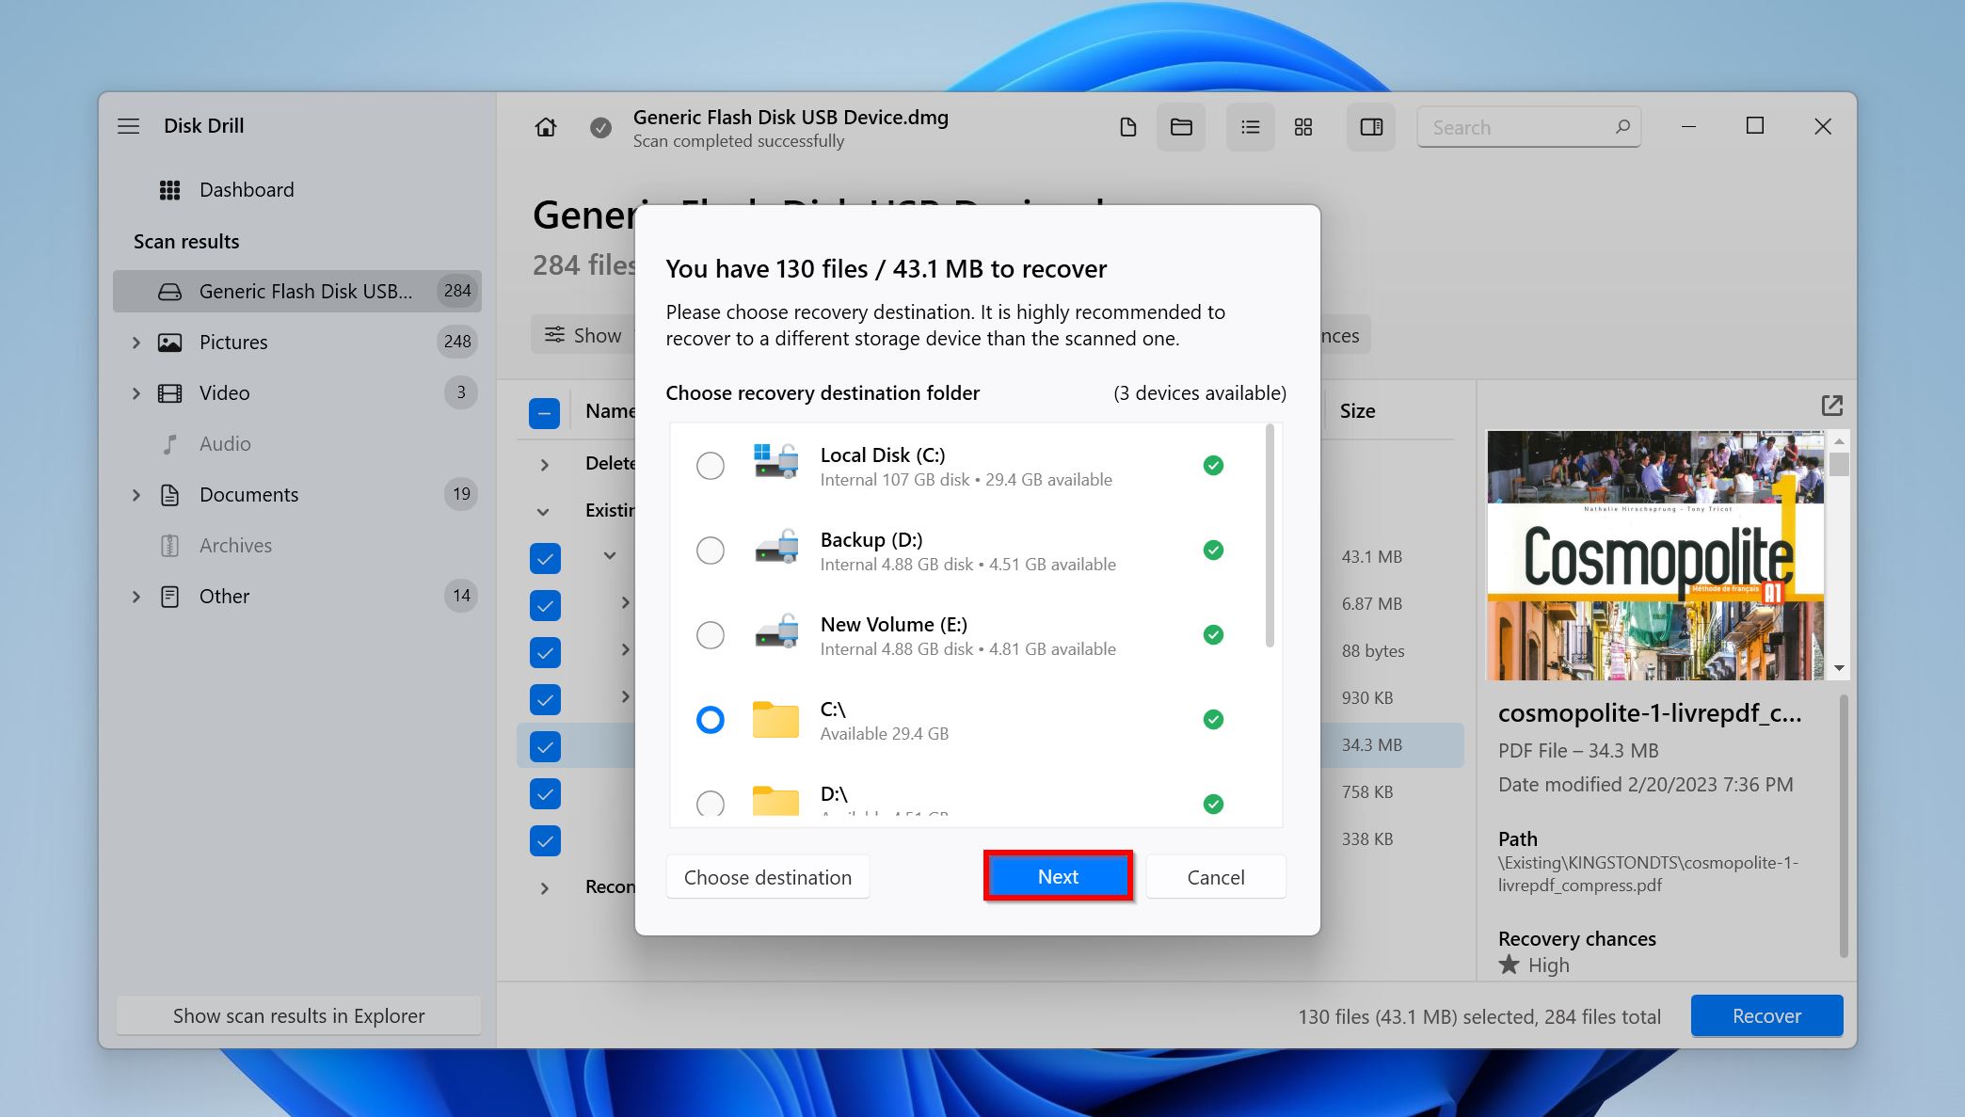The width and height of the screenshot is (1965, 1117).
Task: Toggle the preview side panel icon
Action: 1371,127
